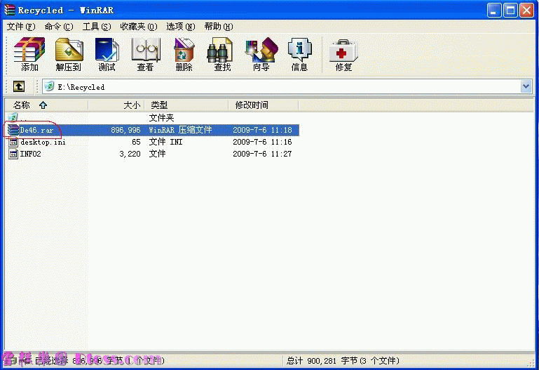Open the 工具(S) menu
The height and width of the screenshot is (370, 539).
(97, 27)
